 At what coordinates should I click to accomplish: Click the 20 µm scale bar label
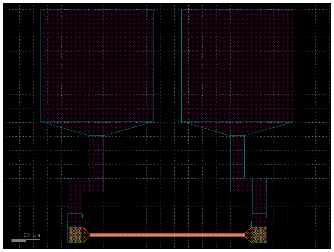click(32, 235)
